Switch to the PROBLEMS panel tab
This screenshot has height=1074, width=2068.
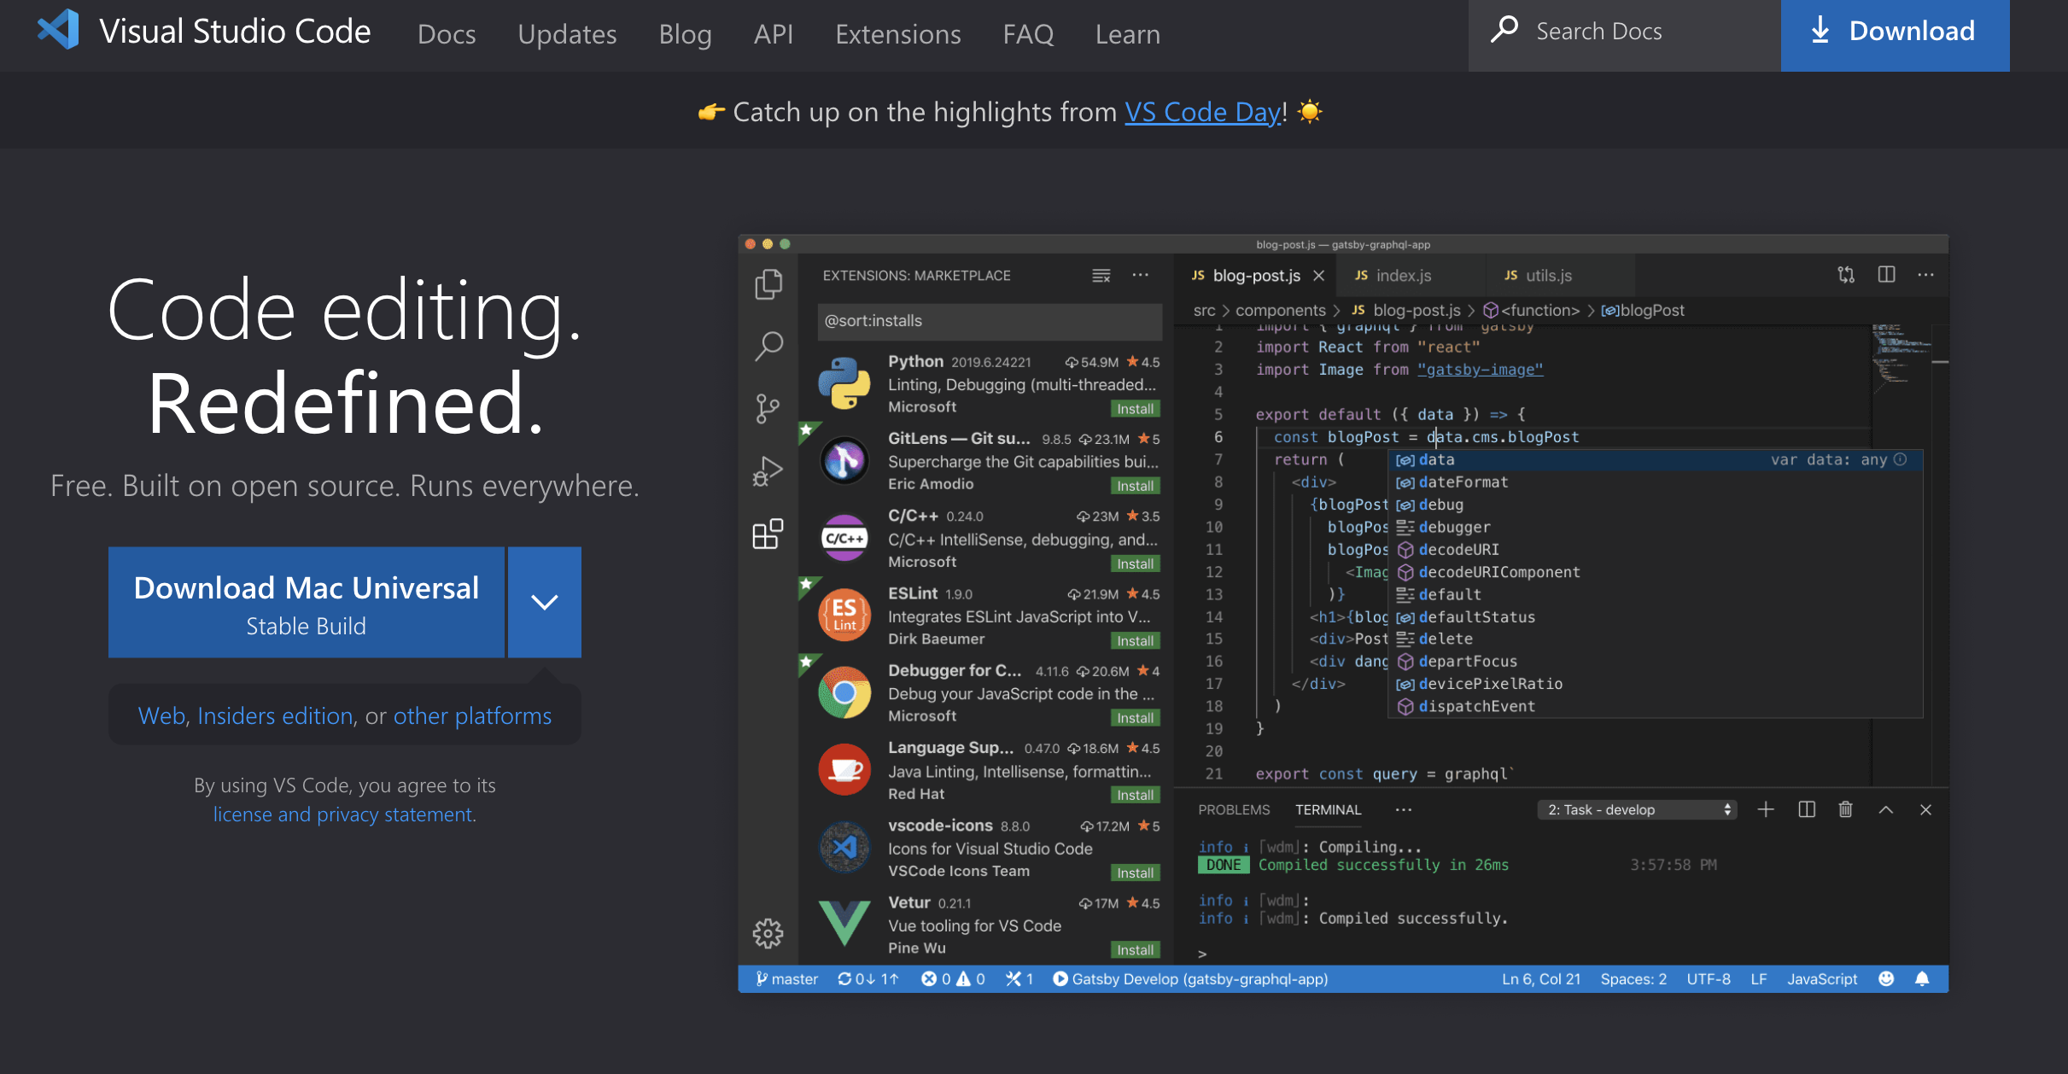pos(1234,809)
